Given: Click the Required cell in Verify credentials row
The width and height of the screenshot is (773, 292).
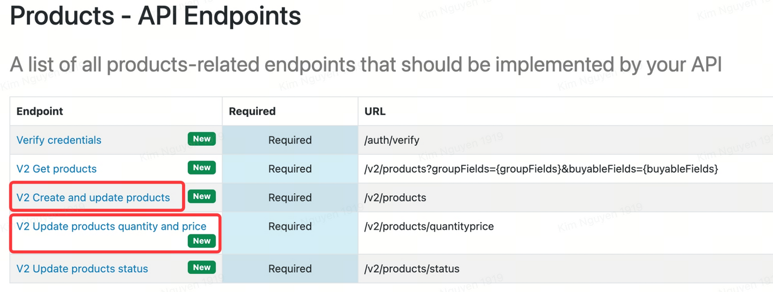Looking at the screenshot, I should [x=290, y=140].
